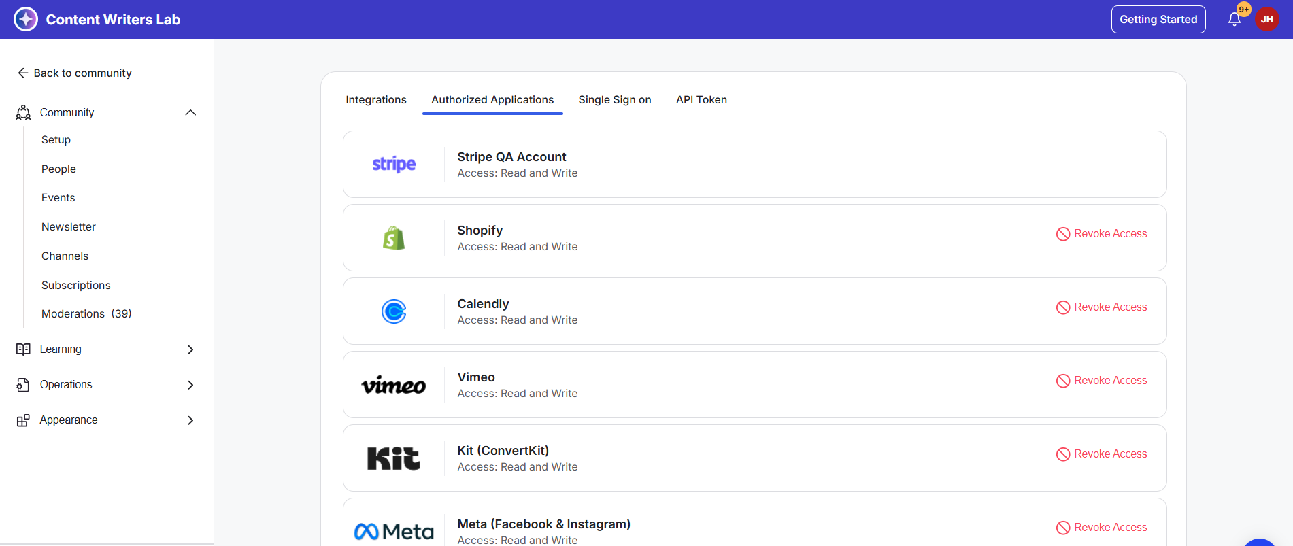Viewport: 1293px width, 546px height.
Task: Click the Community sidebar label
Action: (x=67, y=112)
